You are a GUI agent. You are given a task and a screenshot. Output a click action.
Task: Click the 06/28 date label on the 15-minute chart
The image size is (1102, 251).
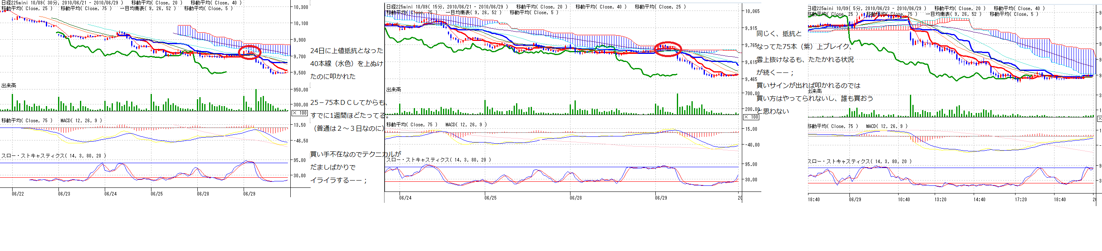point(575,198)
